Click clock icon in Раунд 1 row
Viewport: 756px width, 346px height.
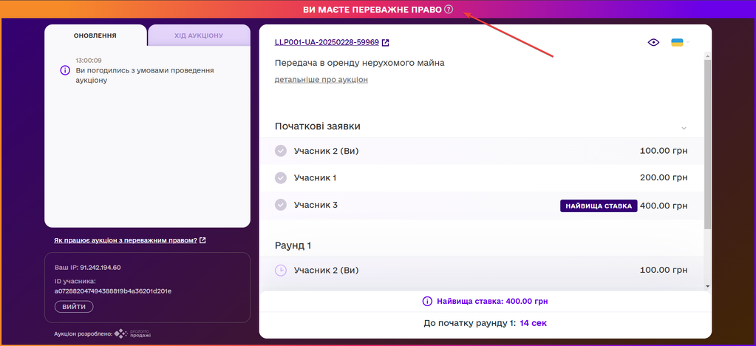281,271
